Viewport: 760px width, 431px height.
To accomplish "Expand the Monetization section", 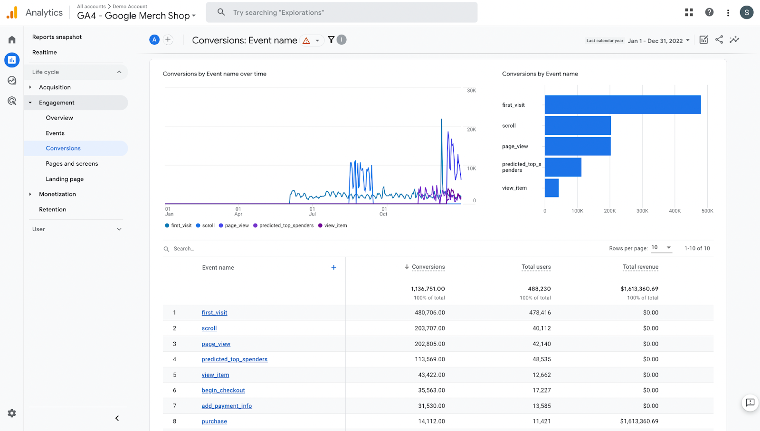I will coord(57,194).
